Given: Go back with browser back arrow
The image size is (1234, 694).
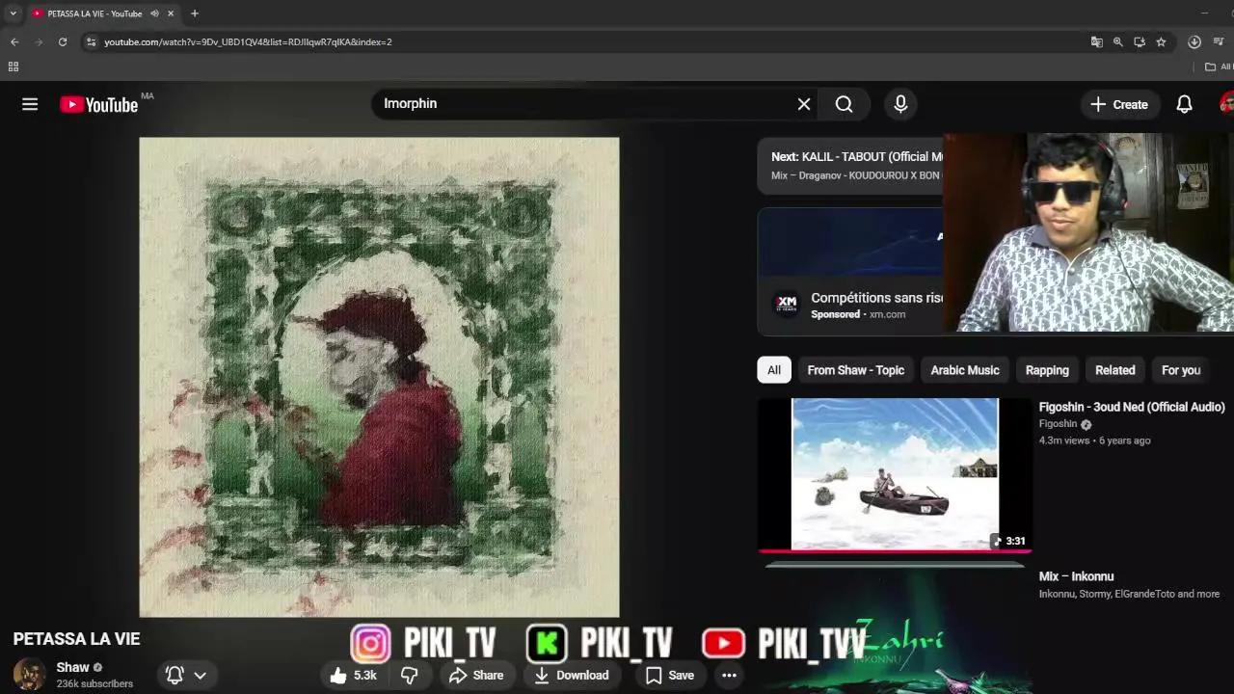Looking at the screenshot, I should (x=14, y=42).
